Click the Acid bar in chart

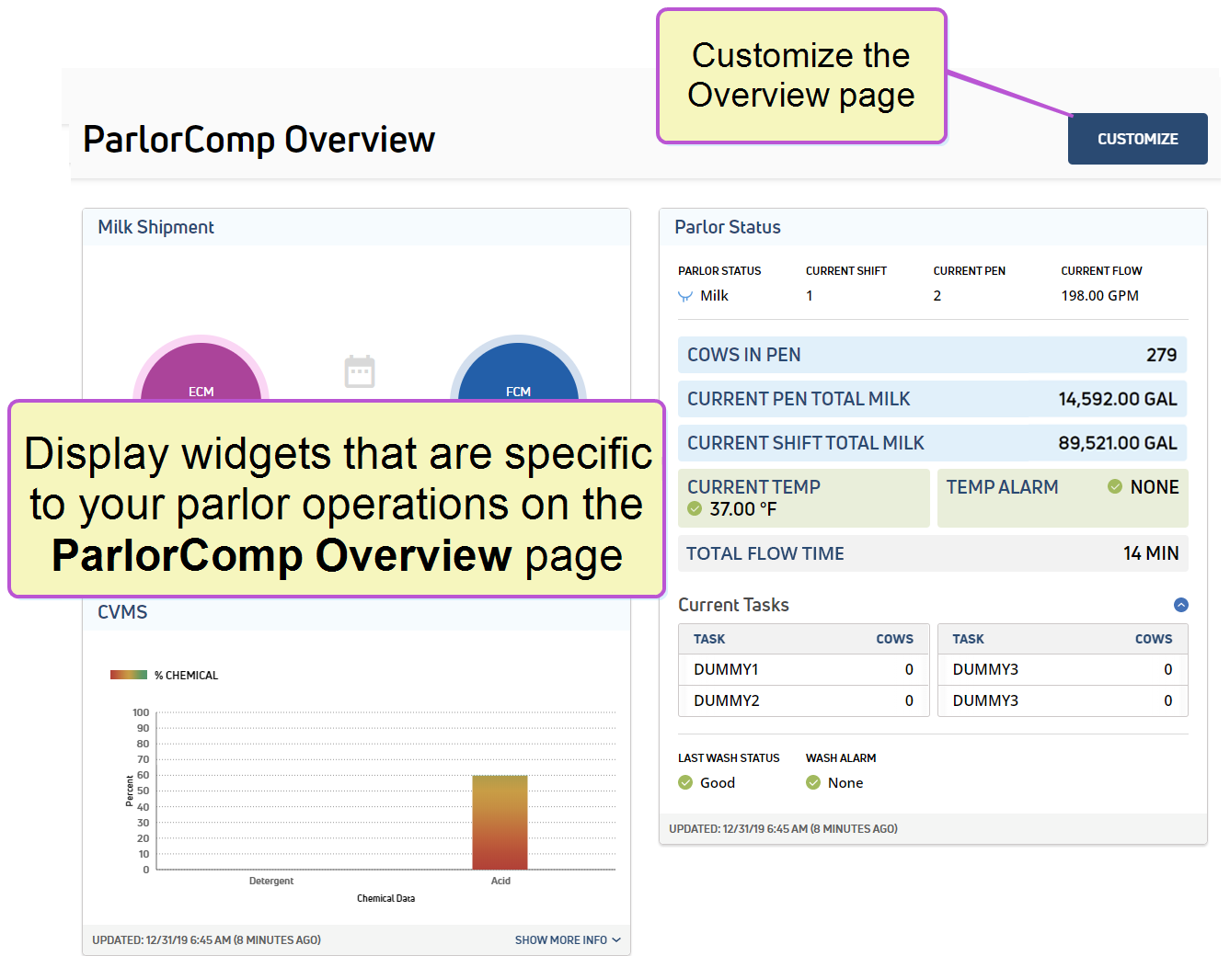[500, 822]
